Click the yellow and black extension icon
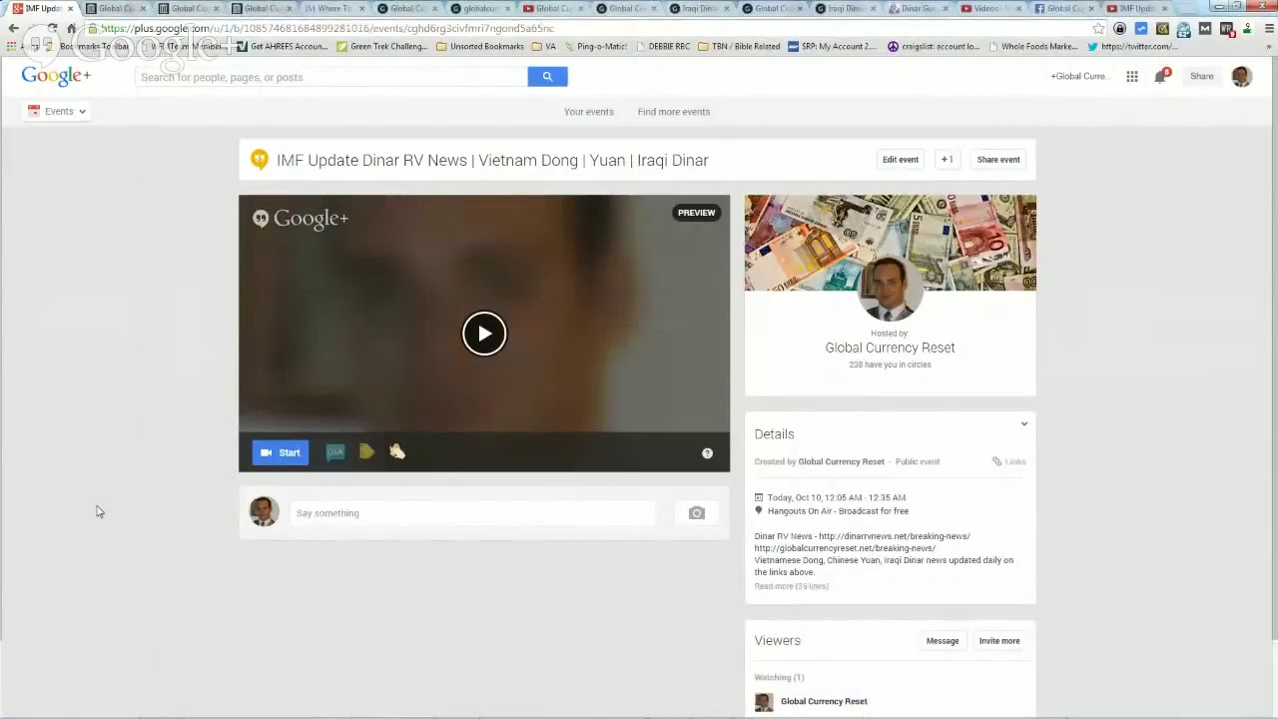This screenshot has width=1278, height=719. [1162, 29]
